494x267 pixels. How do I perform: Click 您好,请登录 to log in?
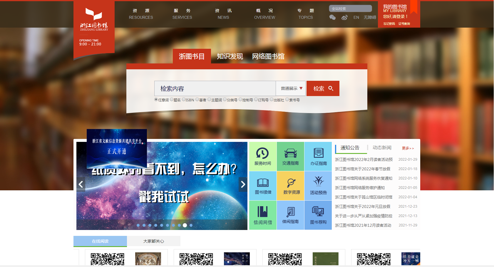396,17
